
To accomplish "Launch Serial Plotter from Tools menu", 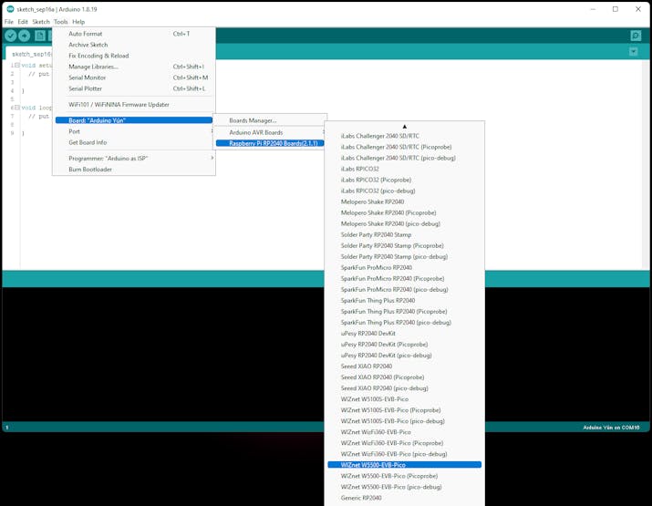I will 133,88.
